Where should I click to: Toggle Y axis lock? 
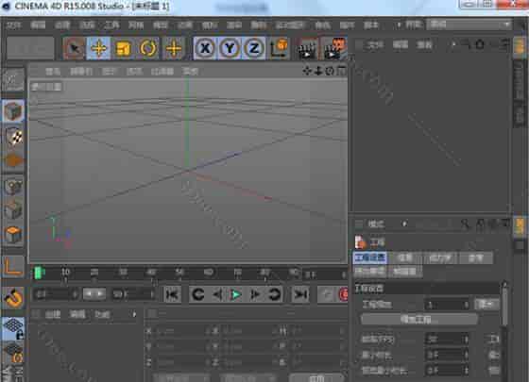[x=230, y=49]
